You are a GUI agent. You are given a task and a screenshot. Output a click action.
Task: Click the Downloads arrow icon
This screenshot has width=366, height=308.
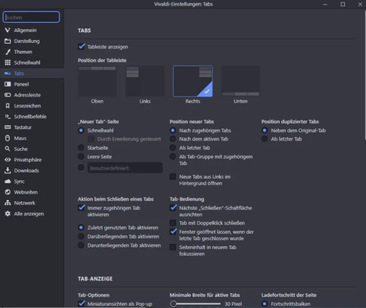tap(7, 171)
